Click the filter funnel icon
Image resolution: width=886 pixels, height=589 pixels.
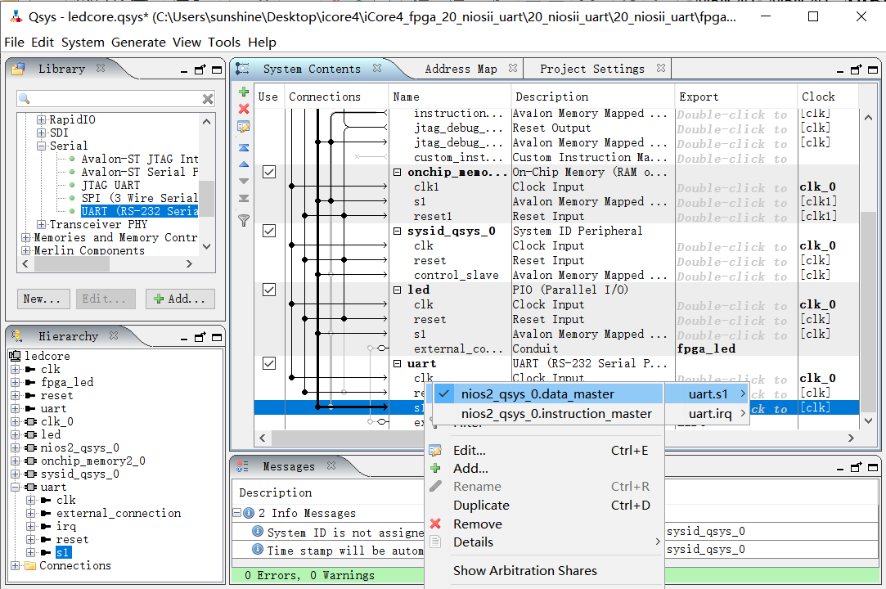243,219
